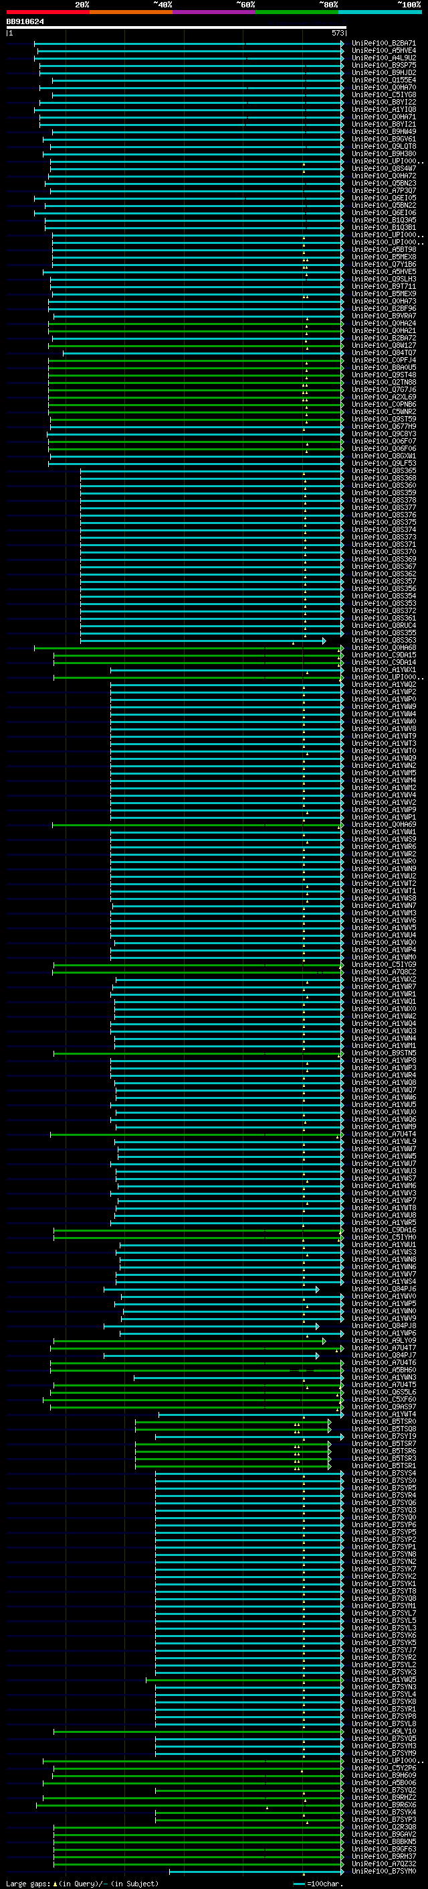Screen dimensions: 428x1889
Task: Select hit label UniRef100_Q84TQ7
Action: 383,352
